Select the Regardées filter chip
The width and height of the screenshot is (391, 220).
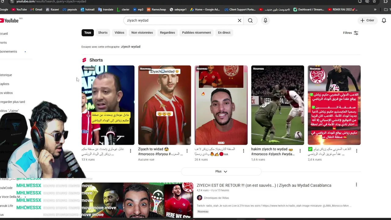(x=167, y=33)
